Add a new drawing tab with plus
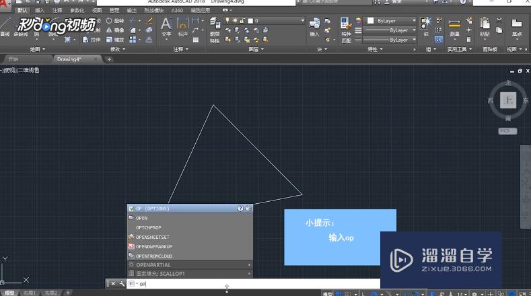Image resolution: width=531 pixels, height=296 pixels. coord(109,59)
